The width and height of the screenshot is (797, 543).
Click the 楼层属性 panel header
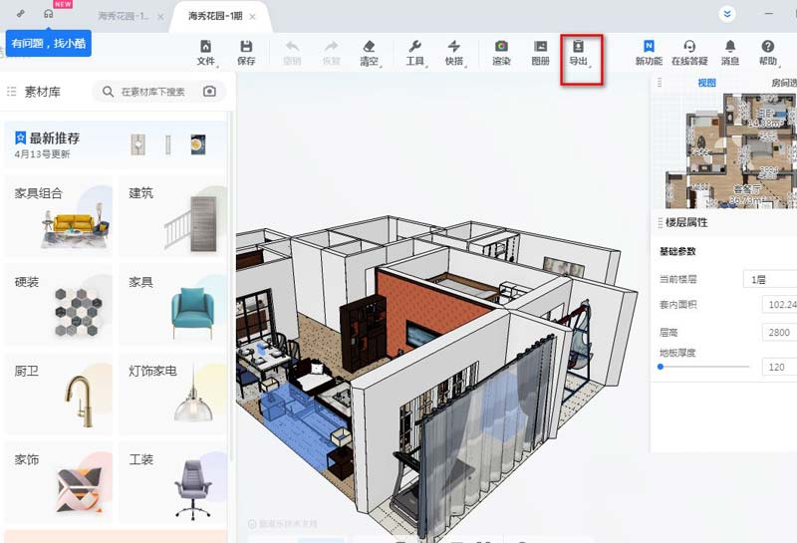pos(724,223)
